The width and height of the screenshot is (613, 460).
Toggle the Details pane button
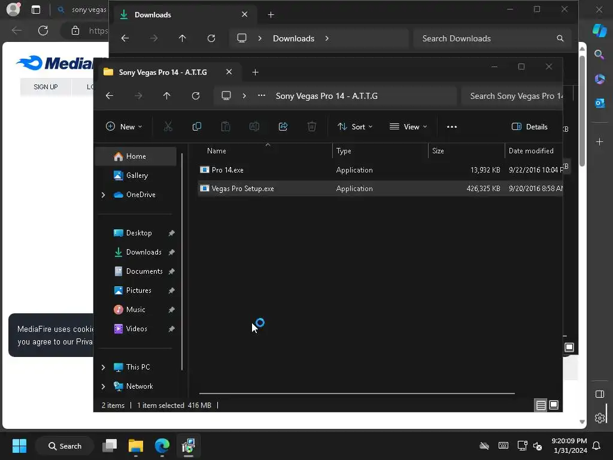coord(529,127)
